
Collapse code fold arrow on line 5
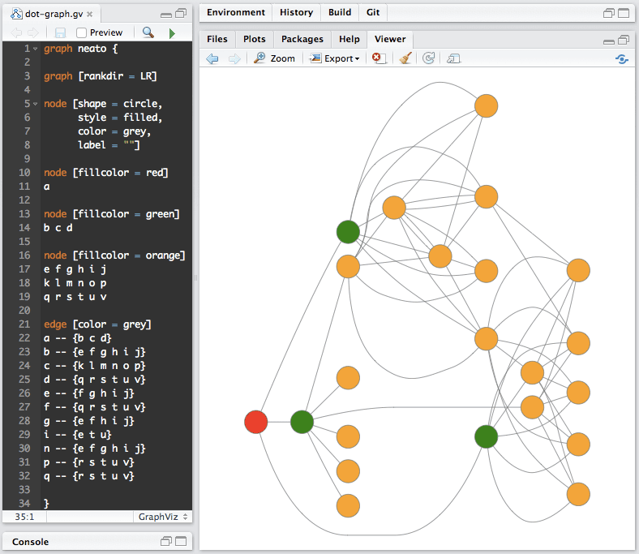point(36,104)
